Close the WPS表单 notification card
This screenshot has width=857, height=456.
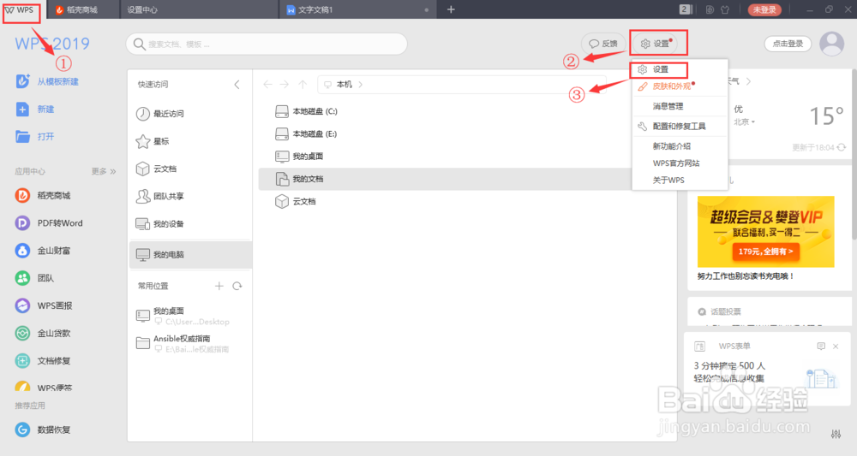pyautogui.click(x=835, y=346)
